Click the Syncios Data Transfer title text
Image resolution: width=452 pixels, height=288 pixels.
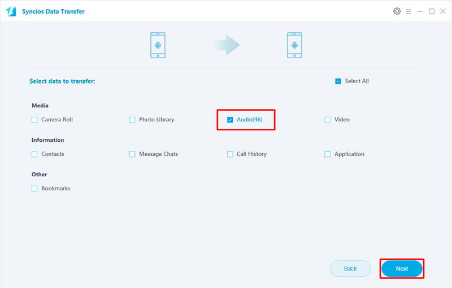click(x=53, y=11)
